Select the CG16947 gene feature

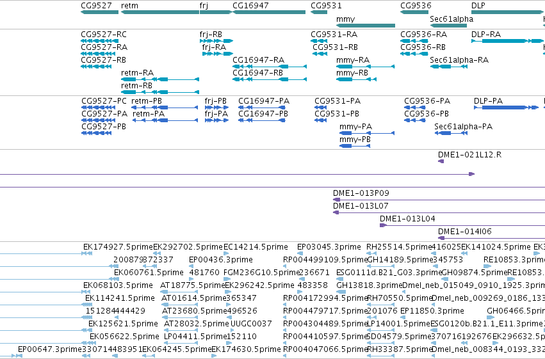(x=269, y=13)
